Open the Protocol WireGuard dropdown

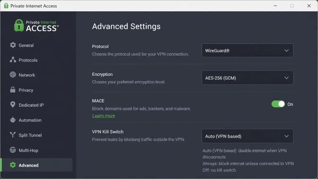point(248,50)
